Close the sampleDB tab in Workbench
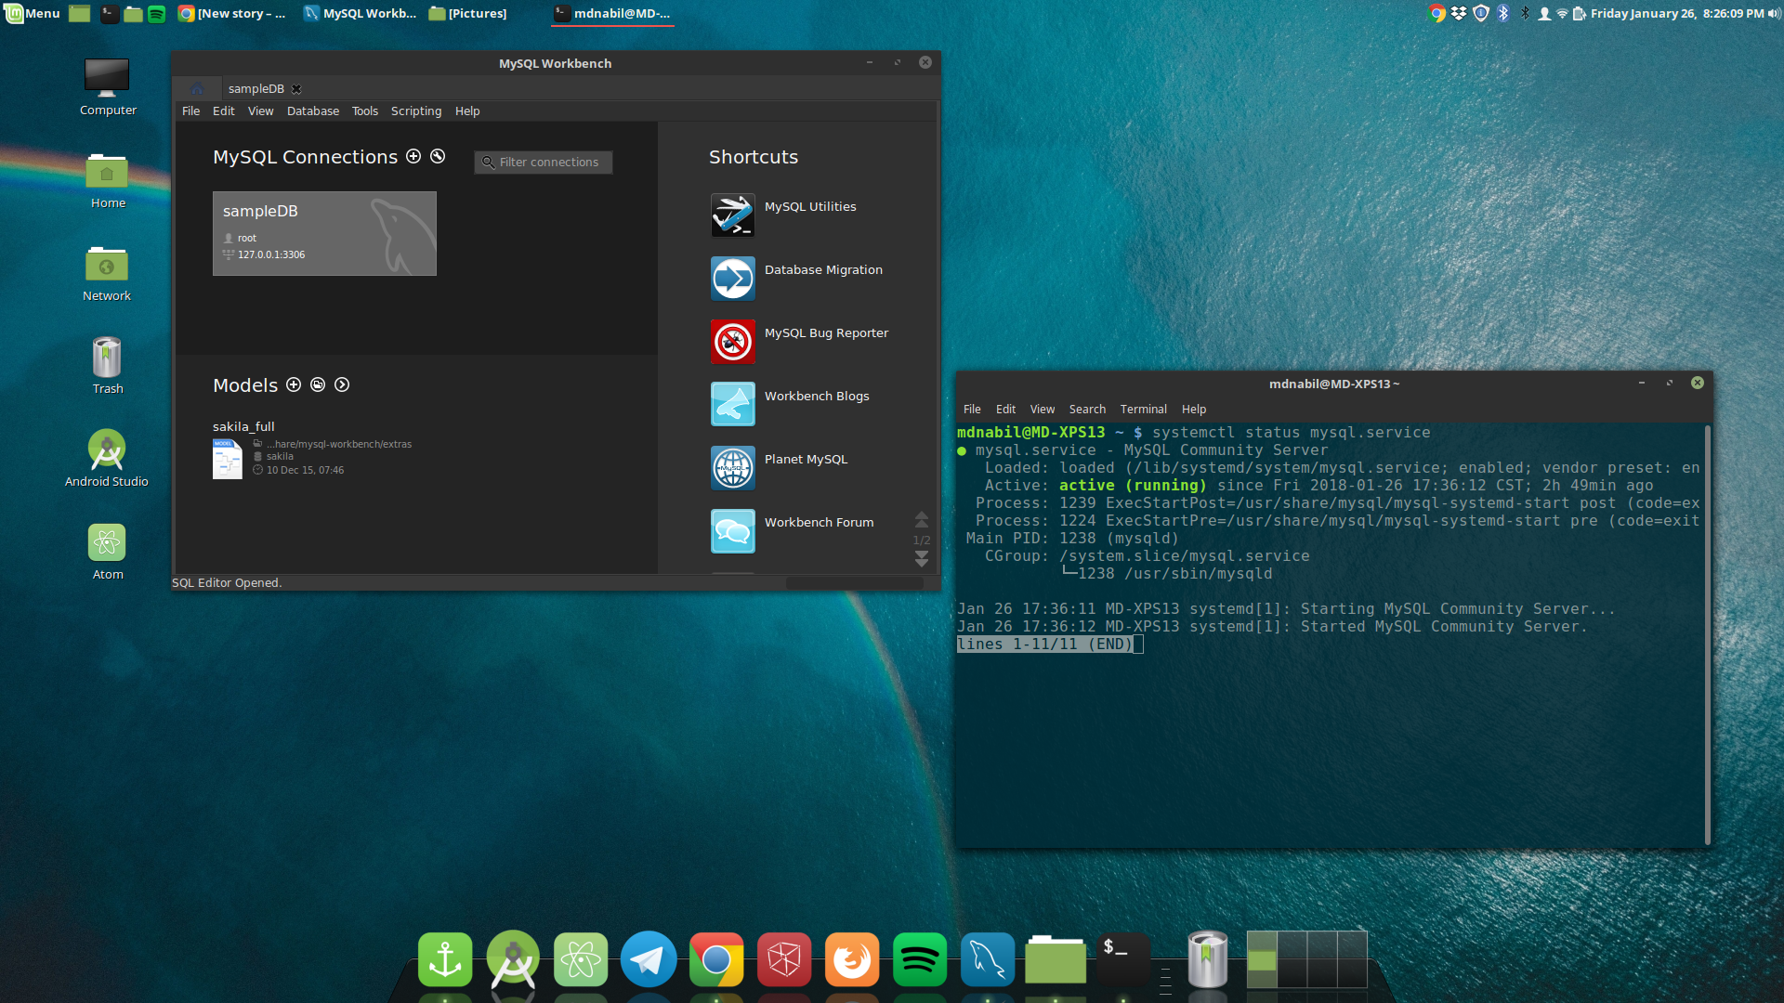Screen dimensions: 1784x1003 click(x=296, y=89)
